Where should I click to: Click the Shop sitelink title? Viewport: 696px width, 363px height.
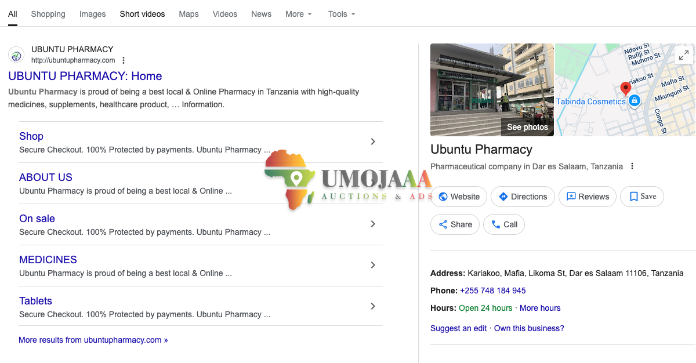(x=31, y=136)
